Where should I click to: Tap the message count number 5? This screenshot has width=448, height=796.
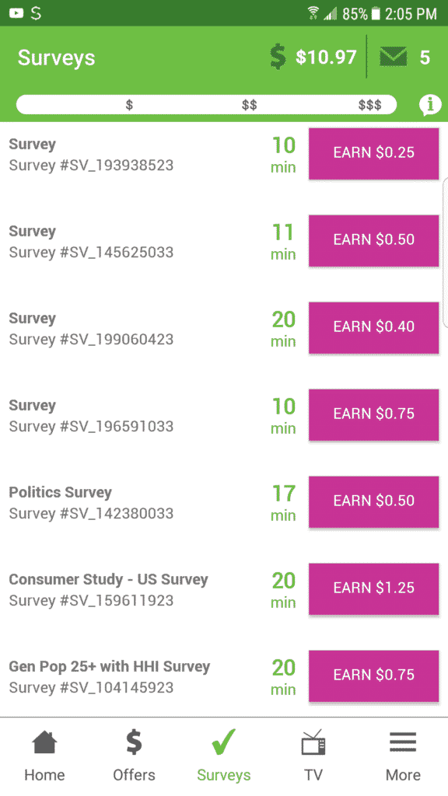coord(425,58)
